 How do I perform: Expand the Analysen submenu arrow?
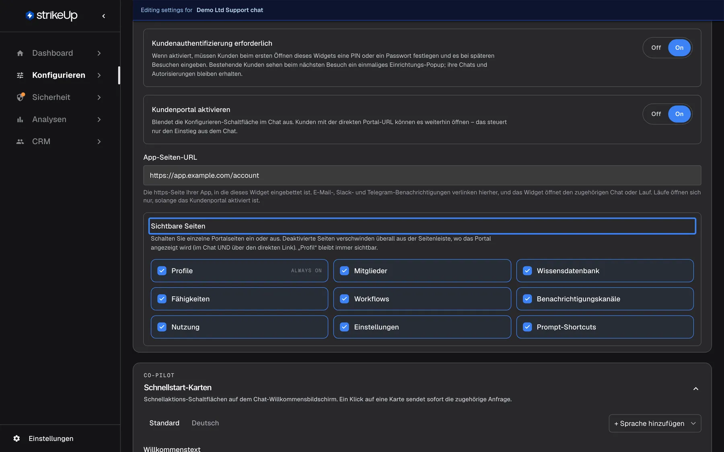(x=99, y=119)
